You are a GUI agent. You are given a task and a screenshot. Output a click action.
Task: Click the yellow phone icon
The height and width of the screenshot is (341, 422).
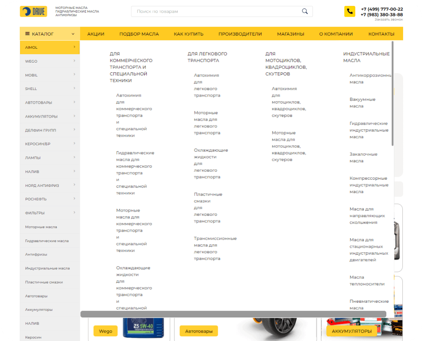349,11
